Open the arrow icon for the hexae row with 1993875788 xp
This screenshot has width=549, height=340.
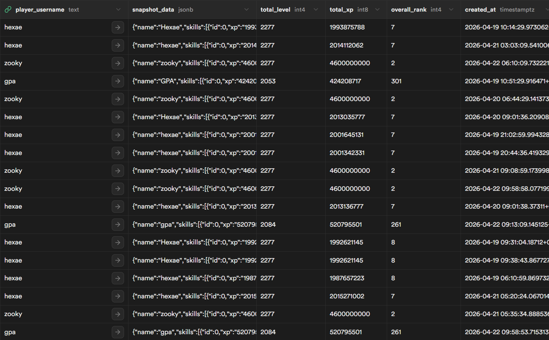click(x=118, y=27)
